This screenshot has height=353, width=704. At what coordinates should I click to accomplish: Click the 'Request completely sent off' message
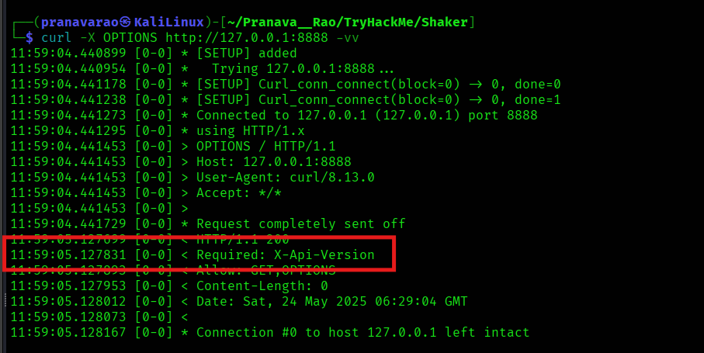click(301, 223)
